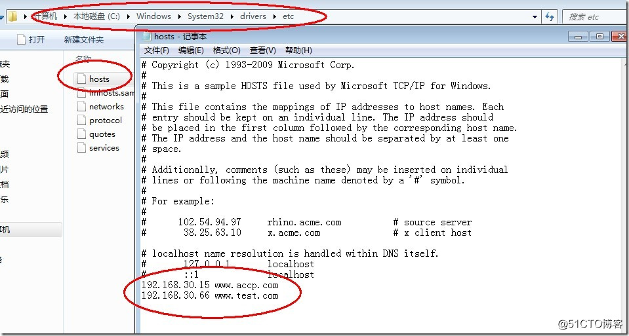Screen dimensions: 629x336
Task: Click drivers in the address path
Action: (x=253, y=16)
